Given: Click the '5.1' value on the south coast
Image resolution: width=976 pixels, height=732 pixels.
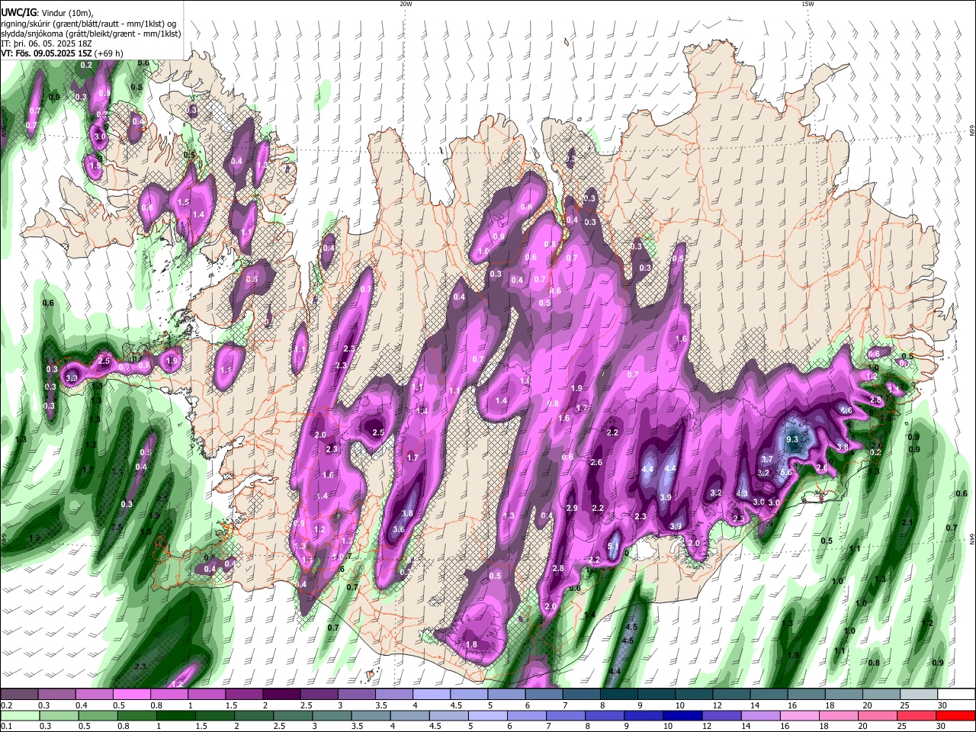Looking at the screenshot, I should click(613, 546).
